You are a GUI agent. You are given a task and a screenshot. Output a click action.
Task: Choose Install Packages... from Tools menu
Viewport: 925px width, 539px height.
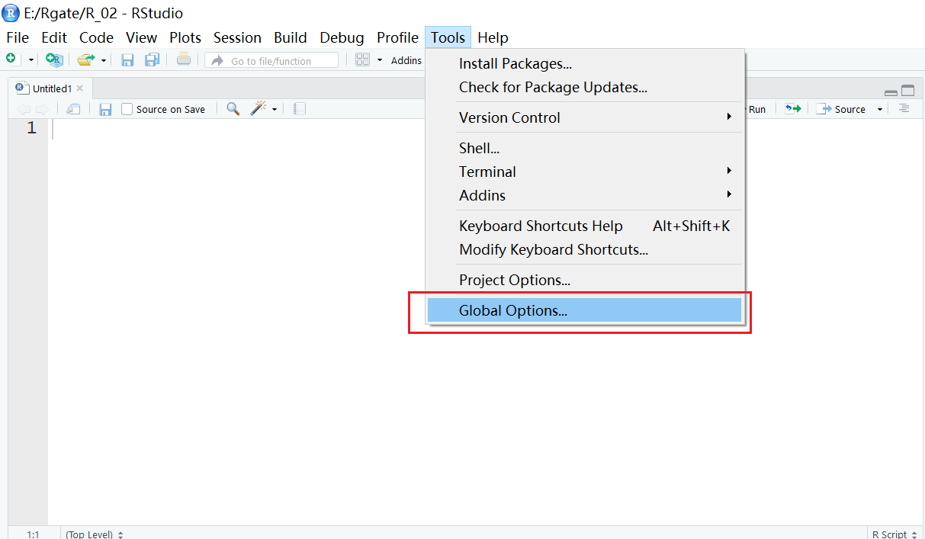point(584,64)
